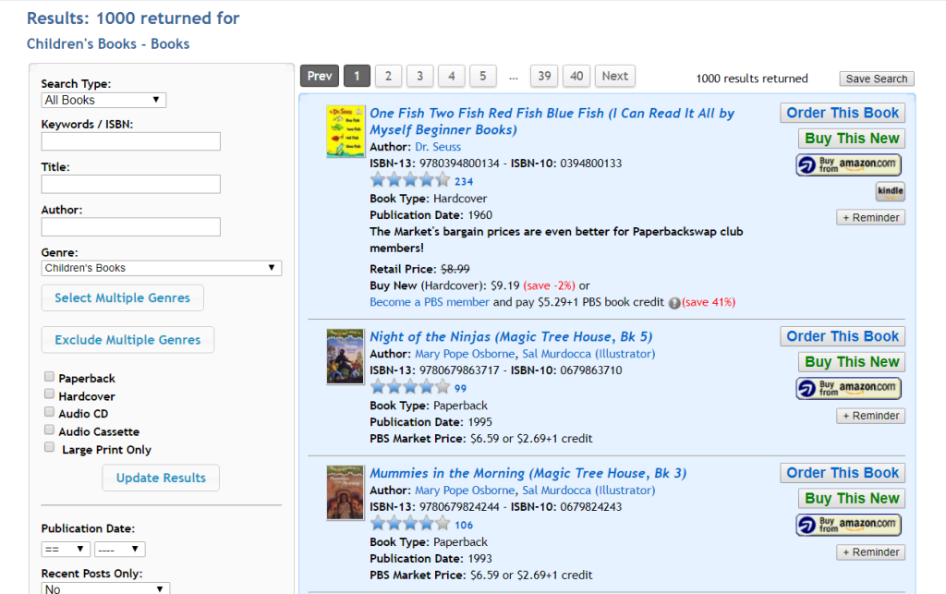Image resolution: width=946 pixels, height=594 pixels.
Task: Check the Paperback checkbox
Action: [49, 376]
